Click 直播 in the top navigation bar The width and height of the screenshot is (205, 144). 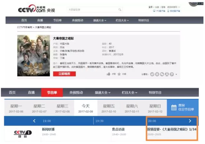click(40, 20)
